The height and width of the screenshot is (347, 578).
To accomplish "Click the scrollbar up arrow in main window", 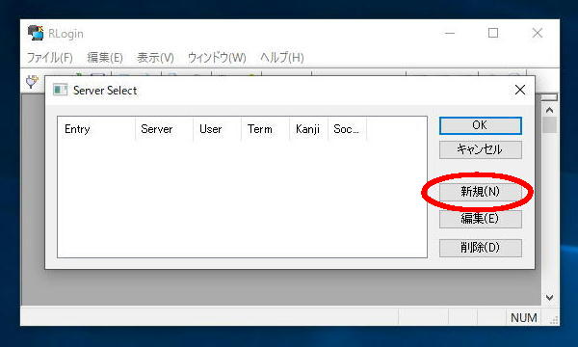I will 550,110.
